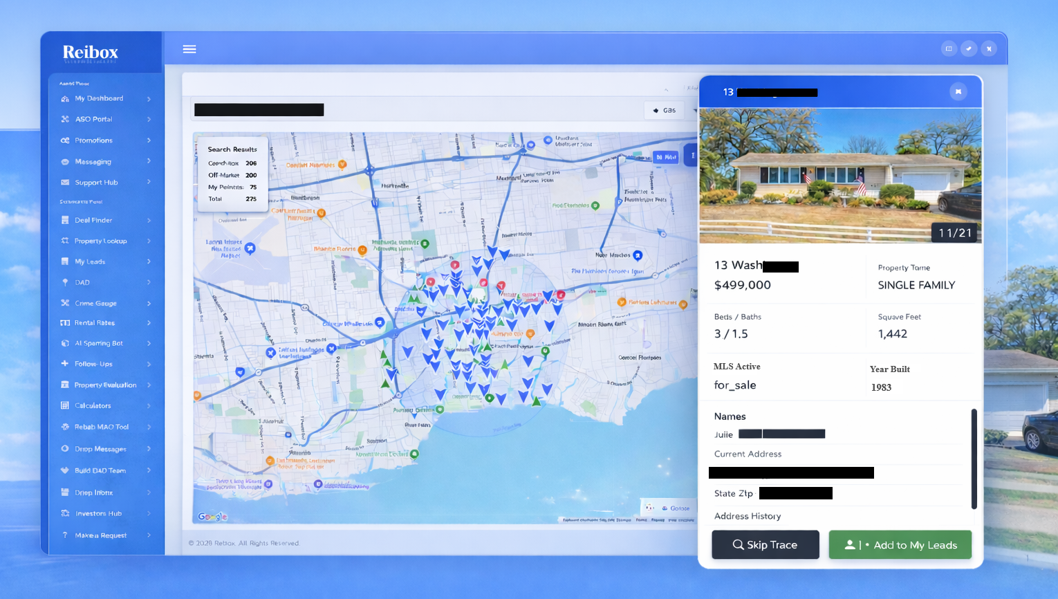Viewport: 1058px width, 599px height.
Task: Click the SINGLE FAMILY property type value
Action: tap(916, 285)
